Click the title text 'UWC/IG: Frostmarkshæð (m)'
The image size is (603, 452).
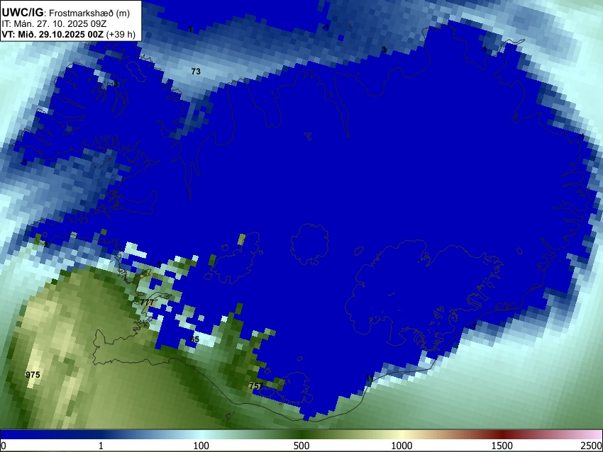point(66,13)
